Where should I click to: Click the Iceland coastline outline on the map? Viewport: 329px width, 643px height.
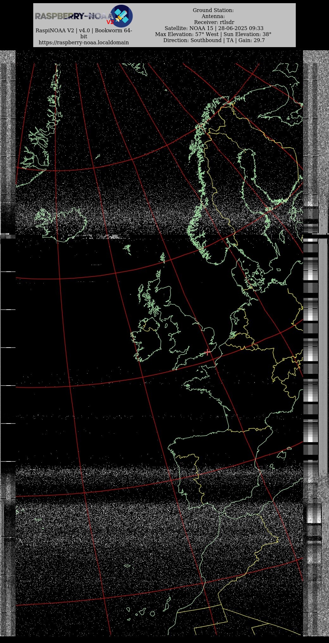tap(61, 224)
